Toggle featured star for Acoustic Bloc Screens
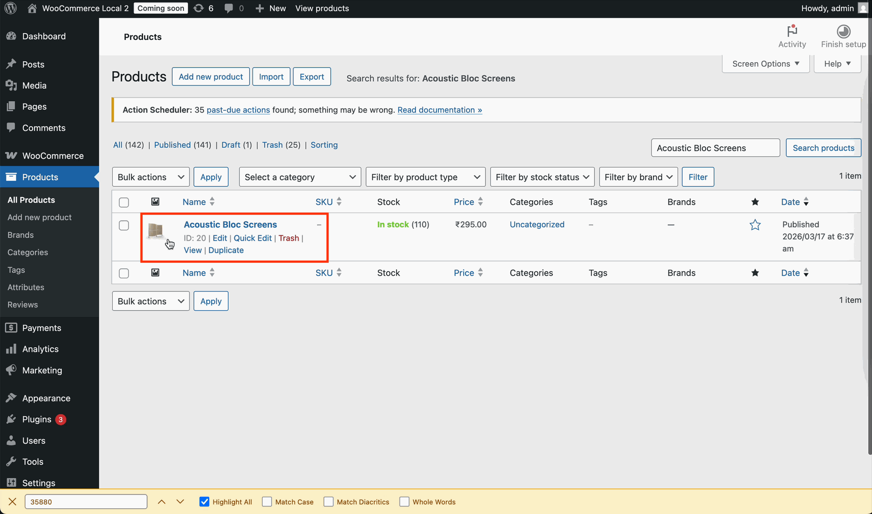Screen dimensions: 872x514 (x=755, y=225)
